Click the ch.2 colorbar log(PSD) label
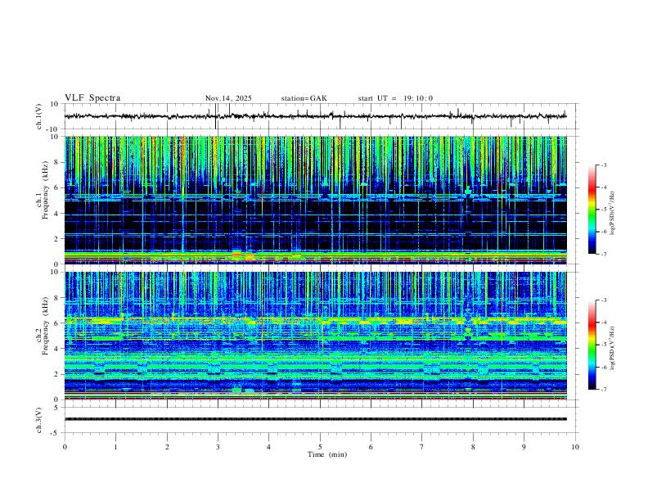Viewport: 648px width, 501px height. pyautogui.click(x=612, y=349)
